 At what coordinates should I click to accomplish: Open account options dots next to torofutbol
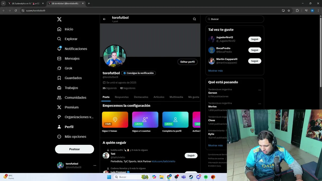click(95, 165)
